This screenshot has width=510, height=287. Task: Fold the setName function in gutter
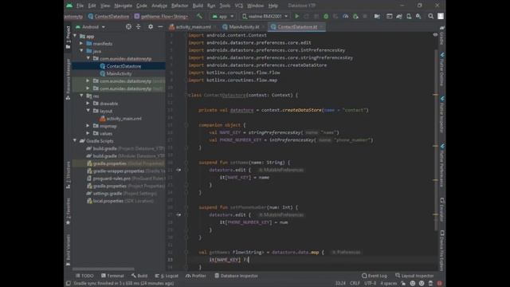coord(186,163)
